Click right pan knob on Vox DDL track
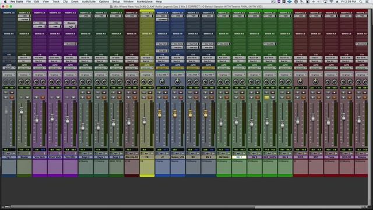Image resolution: width=373 pixels, height=210 pixels. point(74,82)
